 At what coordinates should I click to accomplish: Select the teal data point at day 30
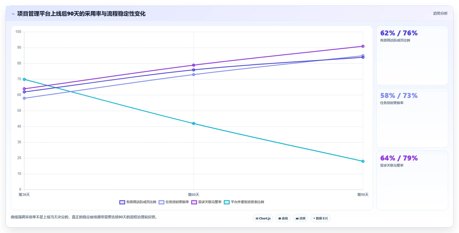tap(24, 79)
